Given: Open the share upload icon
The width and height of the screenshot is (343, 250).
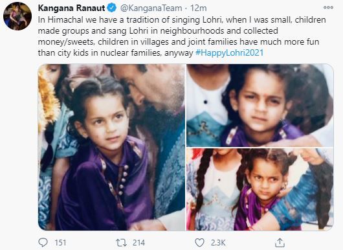Looking at the screenshot, I should coord(280,243).
